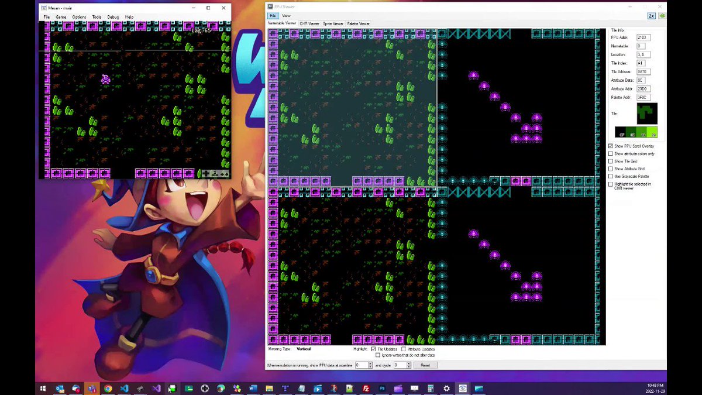The image size is (702, 395).
Task: Open Photoshop from the taskbar
Action: 381,388
